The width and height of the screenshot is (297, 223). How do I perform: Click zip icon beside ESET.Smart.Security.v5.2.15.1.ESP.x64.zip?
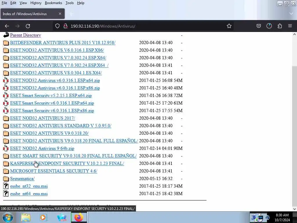coord(6,96)
